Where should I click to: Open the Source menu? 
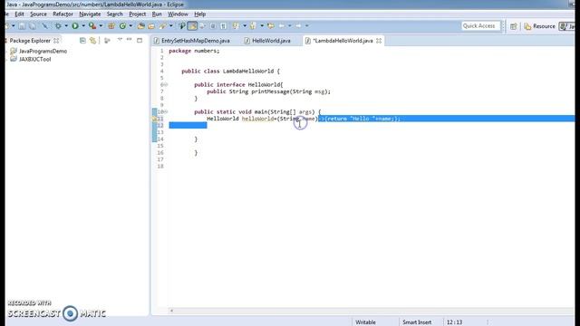pyautogui.click(x=38, y=14)
